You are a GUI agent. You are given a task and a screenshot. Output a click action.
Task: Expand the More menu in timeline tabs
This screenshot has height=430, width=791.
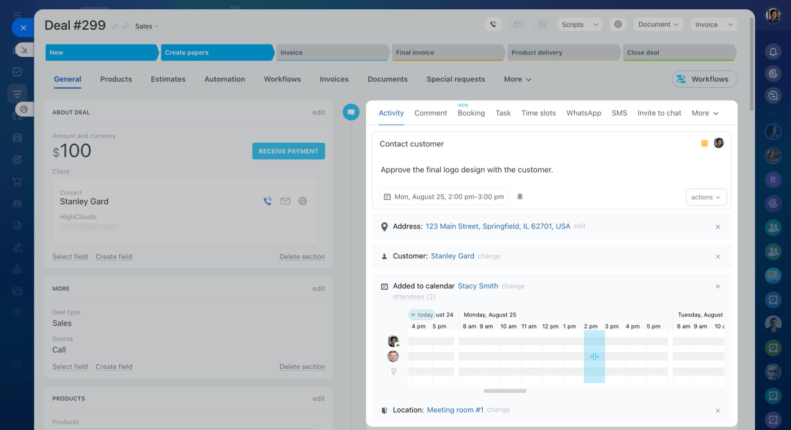[705, 113]
